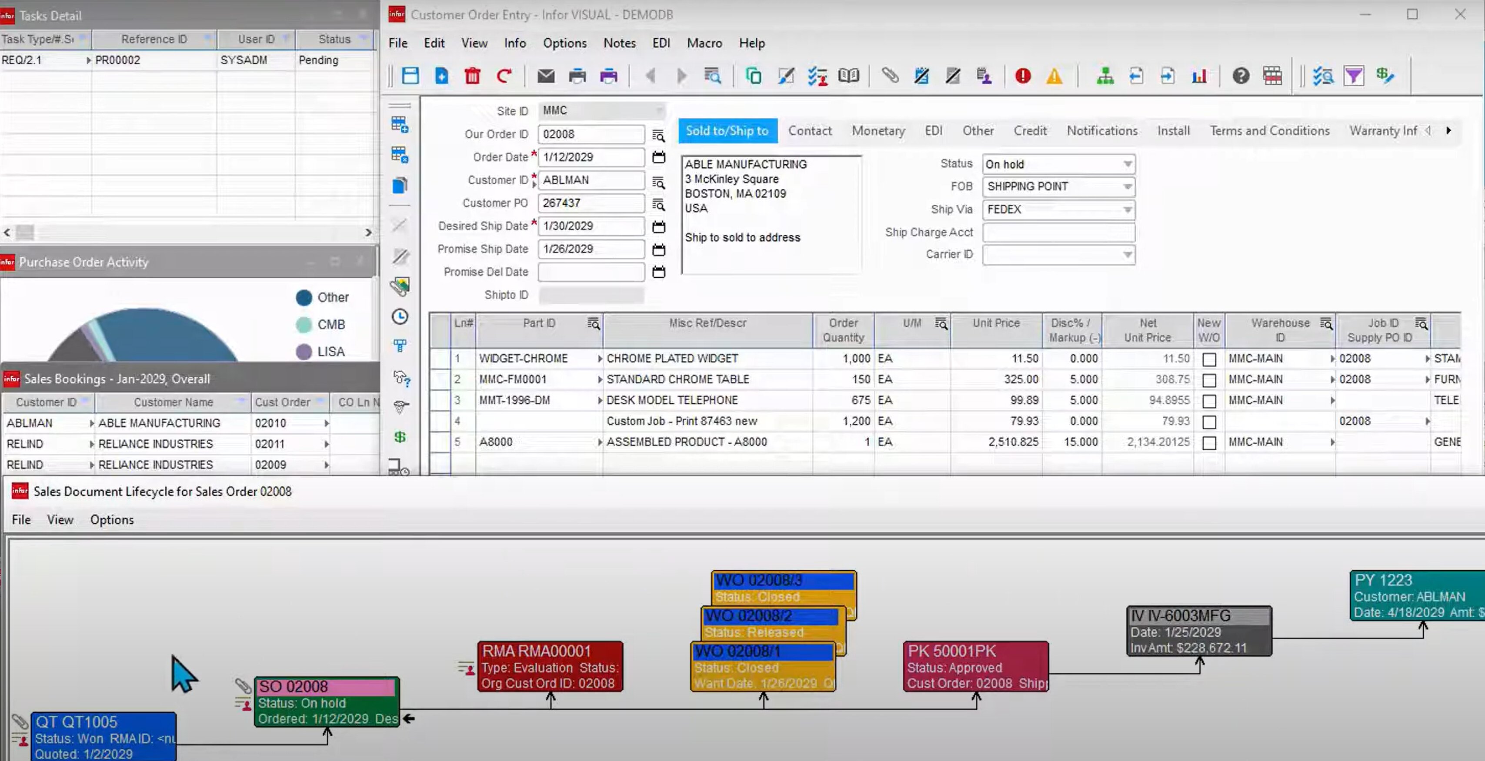Enable New W/O checkbox for A8000 line
1485x761 pixels.
pos(1209,442)
